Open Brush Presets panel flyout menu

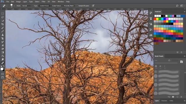click(185, 56)
